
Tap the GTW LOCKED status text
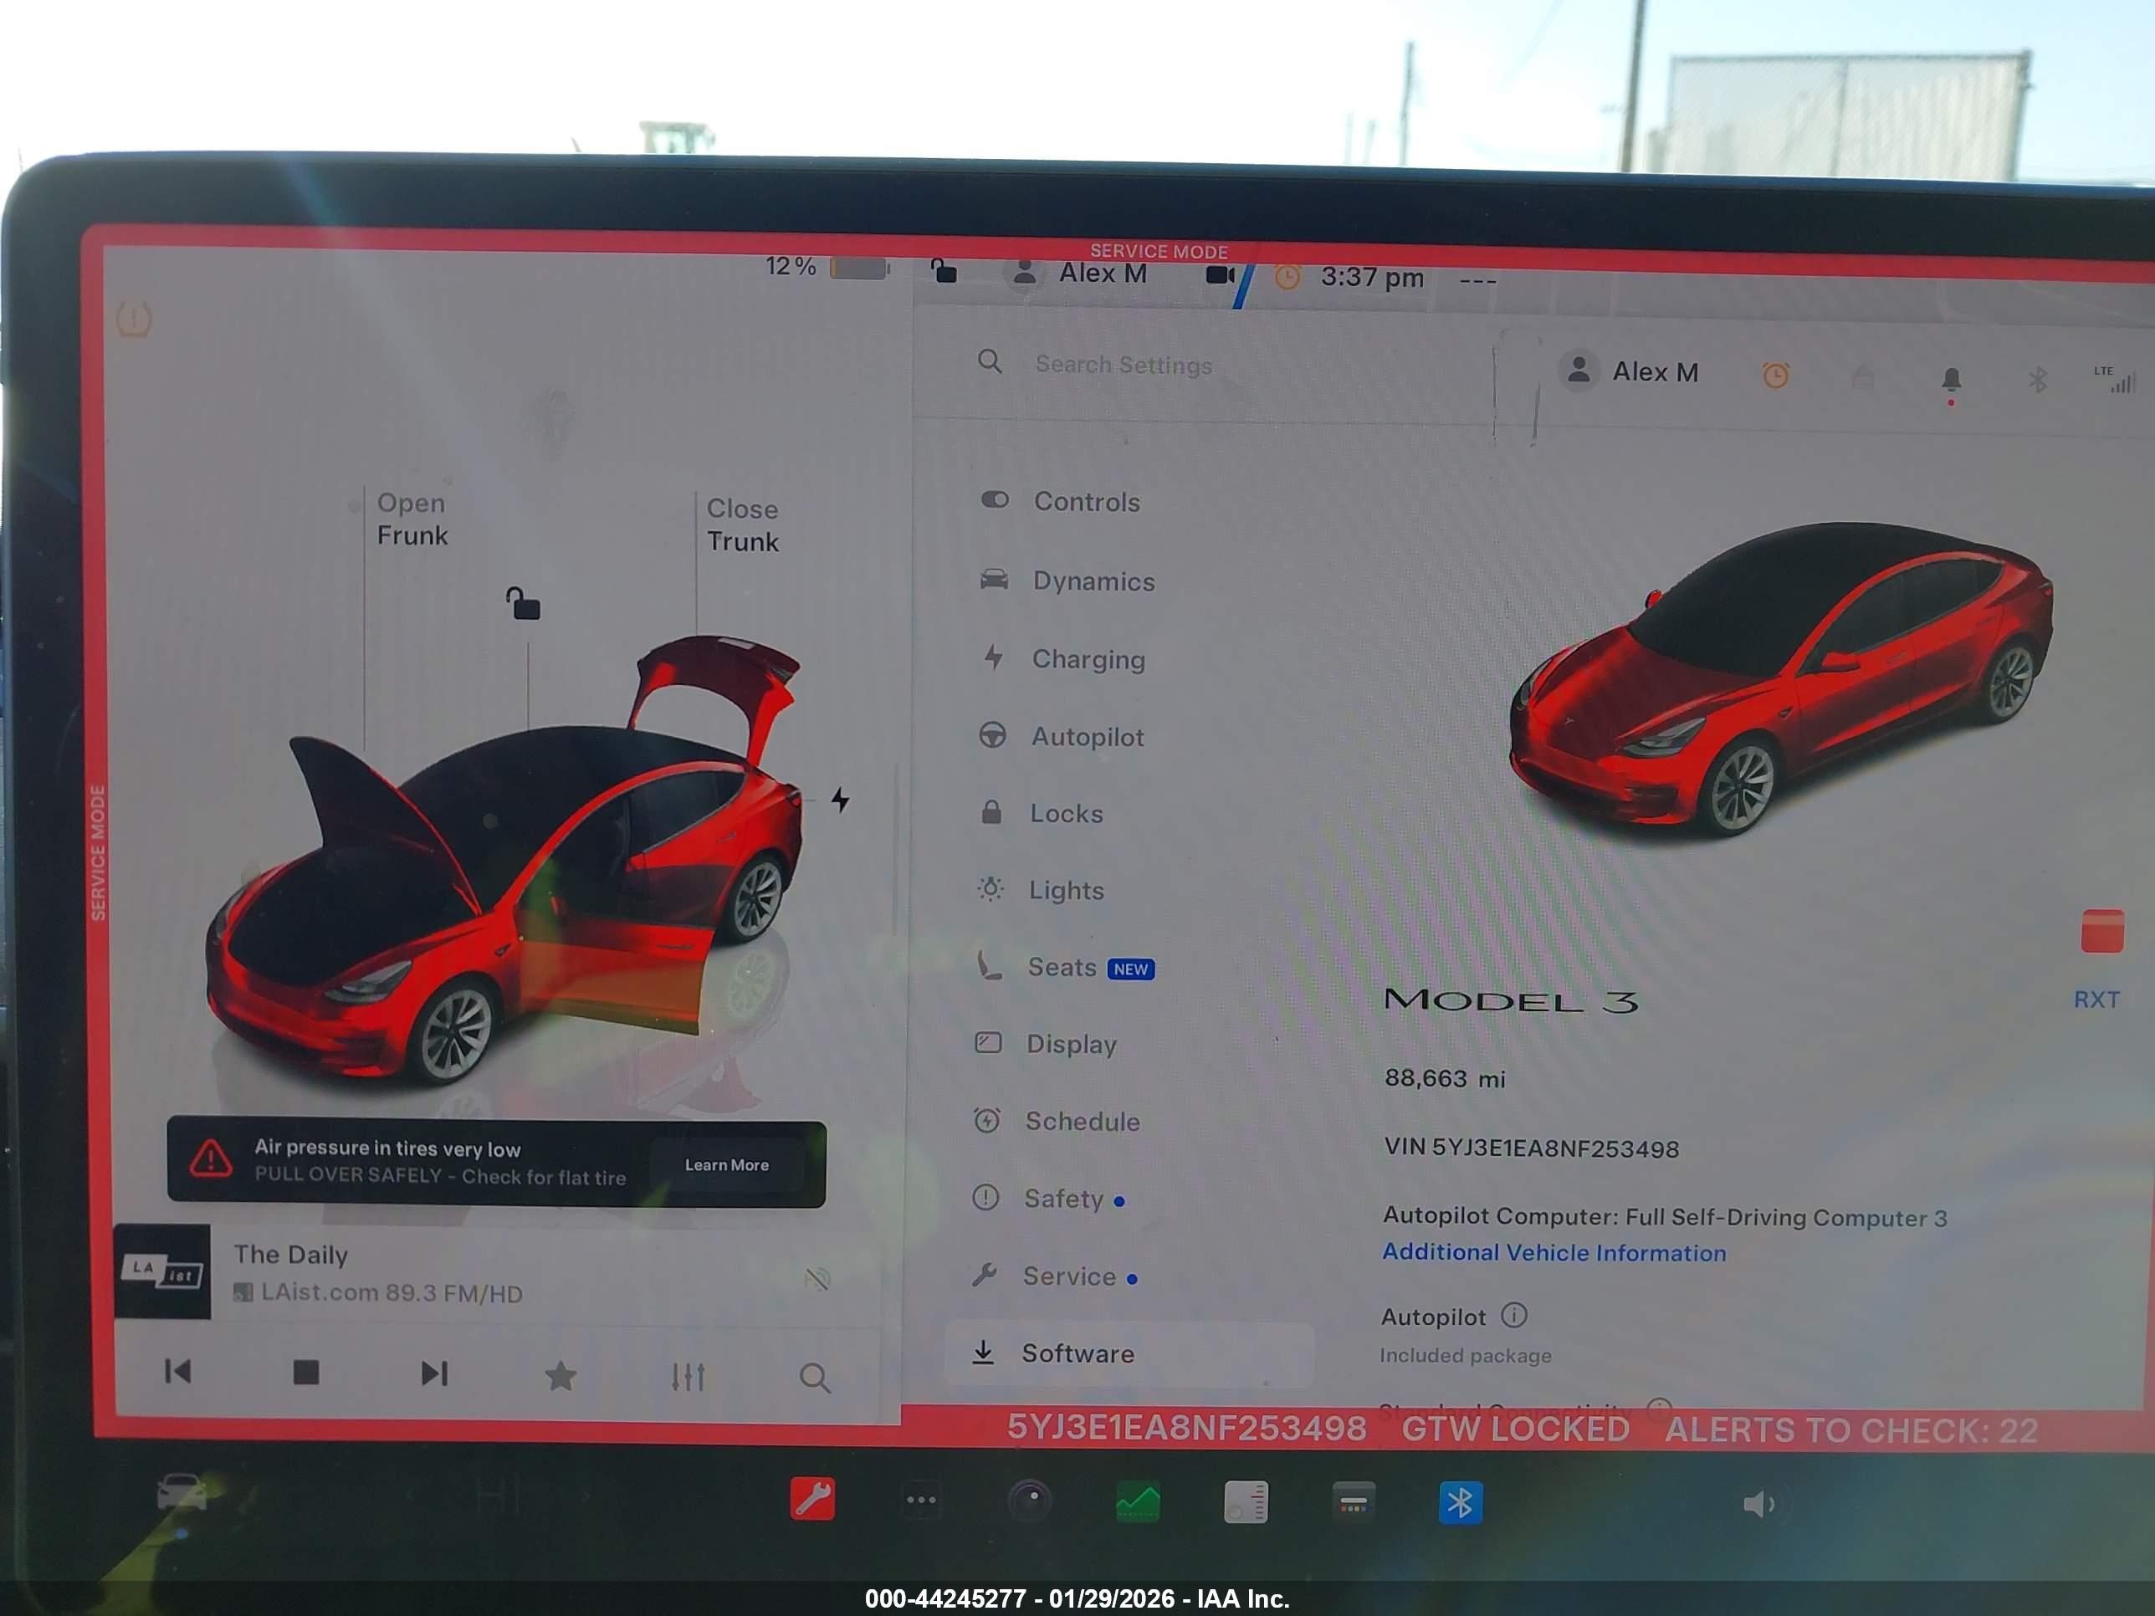[x=1515, y=1429]
